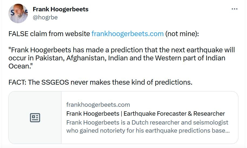The height and width of the screenshot is (148, 247).
Task: Click the Frank Hoogerbeets display name
Action: pyautogui.click(x=61, y=9)
